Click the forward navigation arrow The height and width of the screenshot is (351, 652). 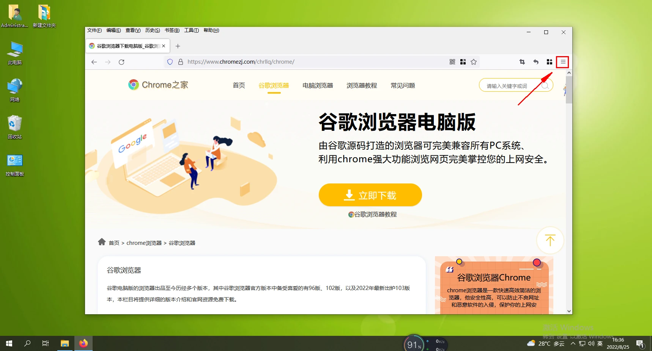click(108, 62)
